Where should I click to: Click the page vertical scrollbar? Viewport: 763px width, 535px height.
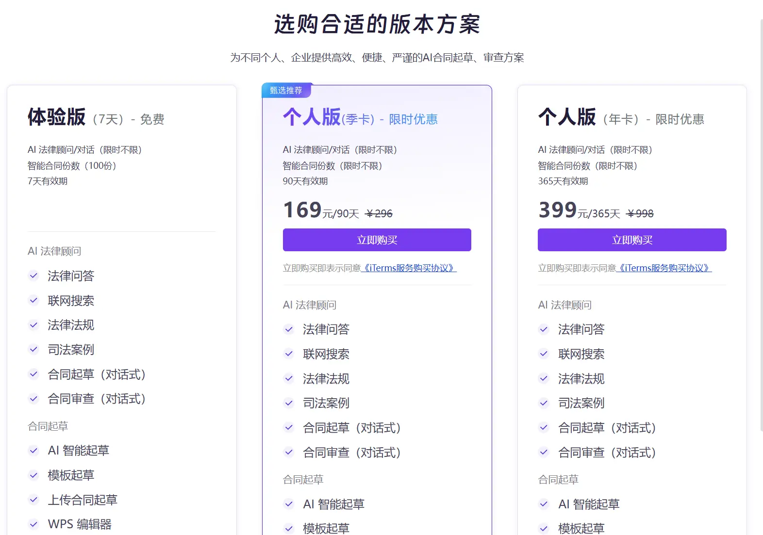(x=761, y=223)
